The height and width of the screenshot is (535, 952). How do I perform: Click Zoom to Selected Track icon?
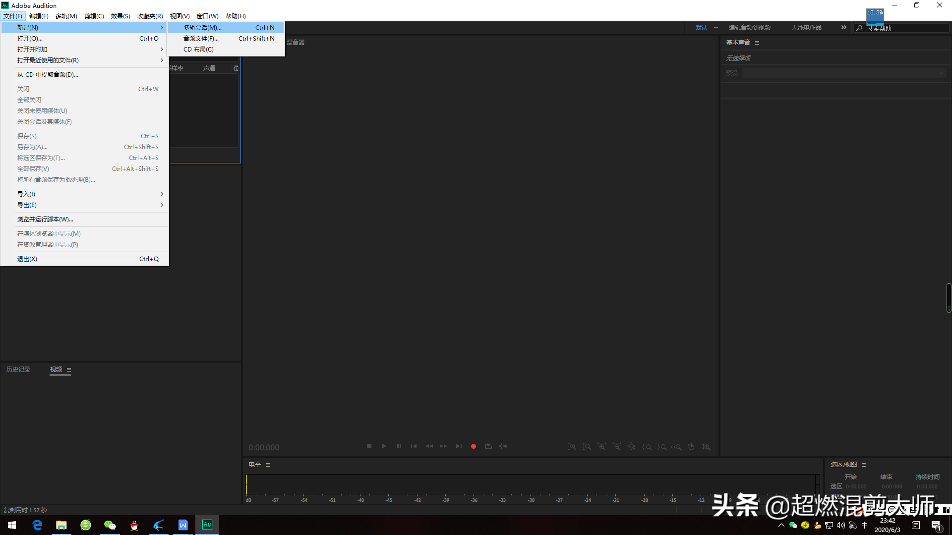pos(706,447)
